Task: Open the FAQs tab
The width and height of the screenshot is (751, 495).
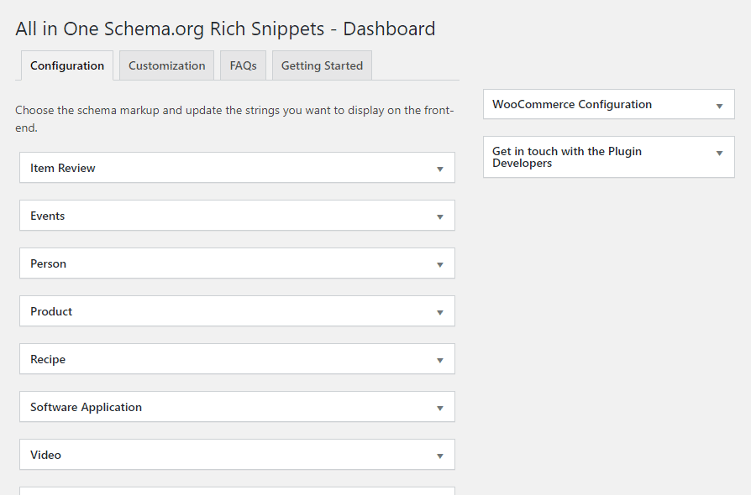Action: coord(243,65)
